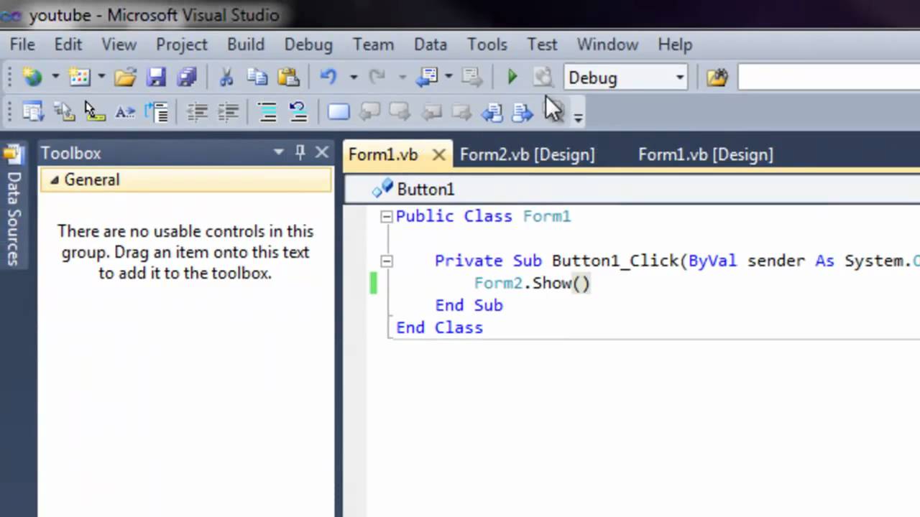Screen dimensions: 920x517
Task: Click the Copy icon
Action: 257,77
